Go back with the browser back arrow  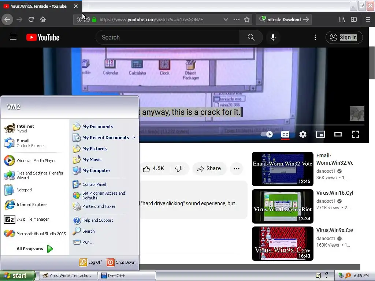7,19
